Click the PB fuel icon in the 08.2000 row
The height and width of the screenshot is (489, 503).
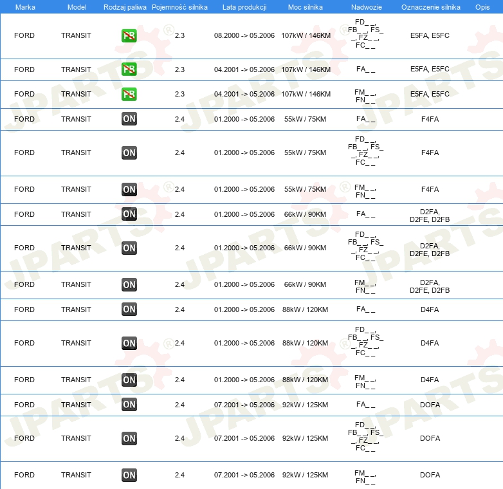tap(129, 36)
